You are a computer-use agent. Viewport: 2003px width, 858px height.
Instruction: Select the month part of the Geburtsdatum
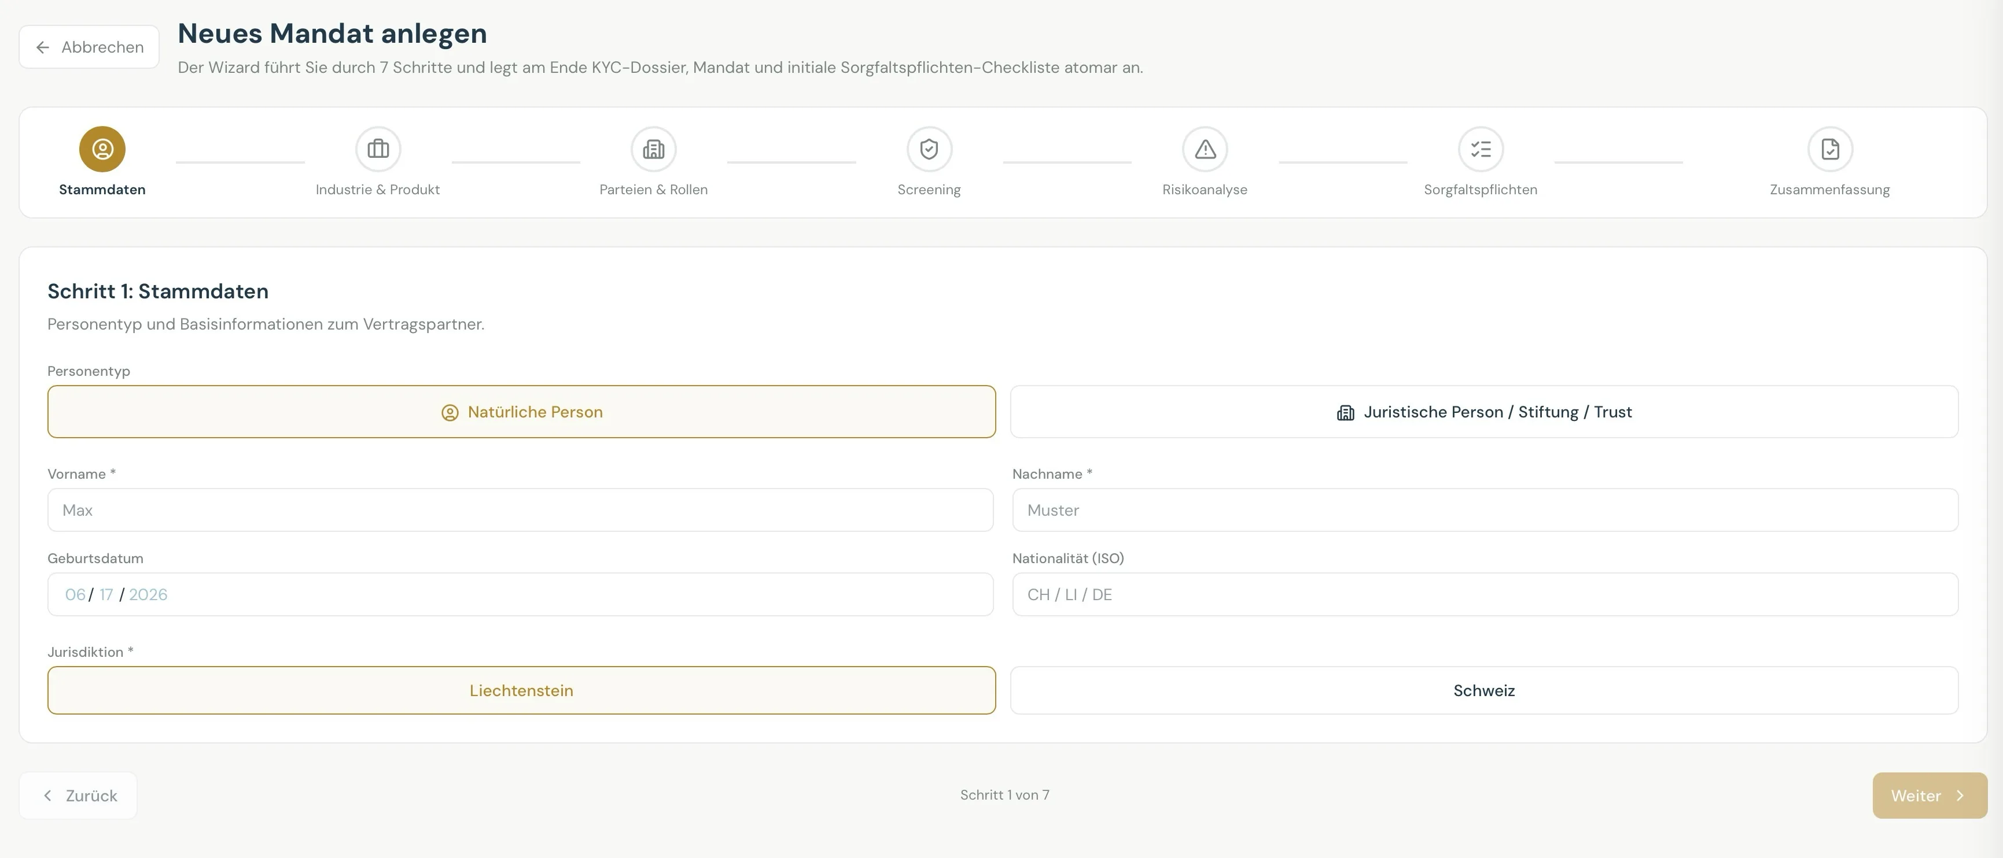75,594
